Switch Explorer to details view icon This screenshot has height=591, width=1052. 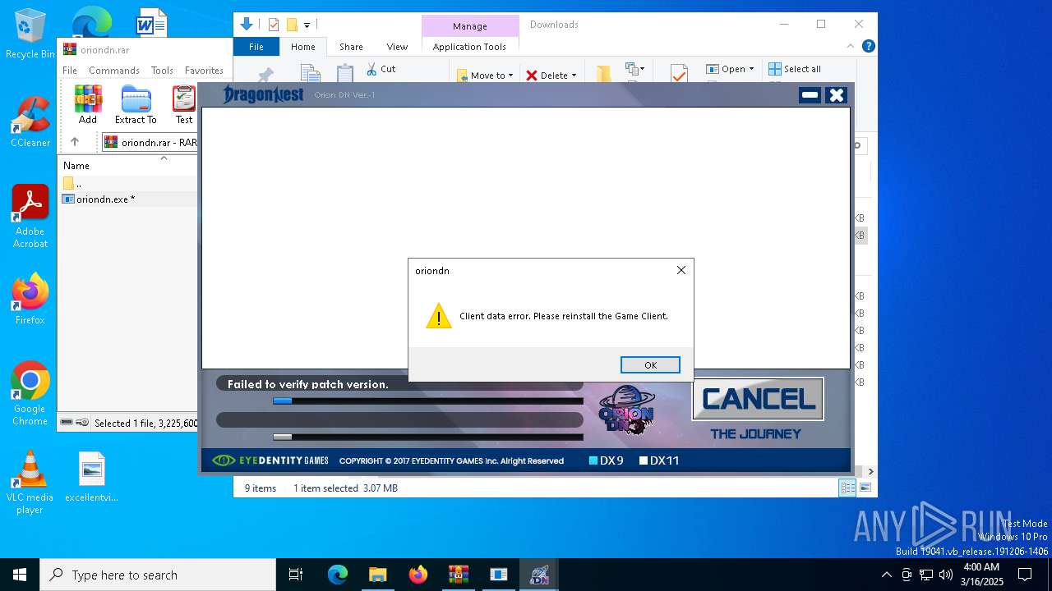847,488
